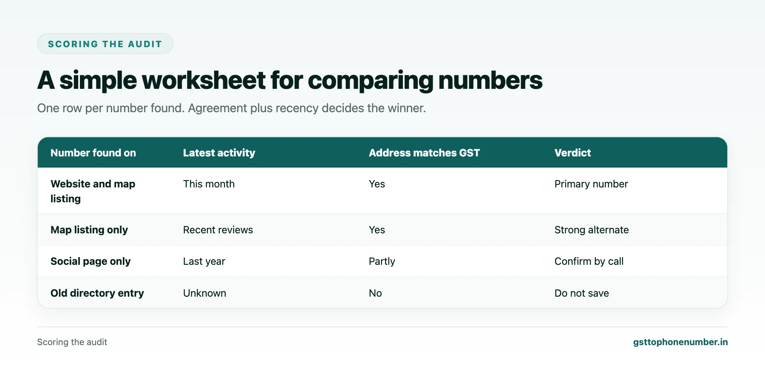The width and height of the screenshot is (765, 377).
Task: Select the 'Social page only' row label
Action: tap(91, 261)
